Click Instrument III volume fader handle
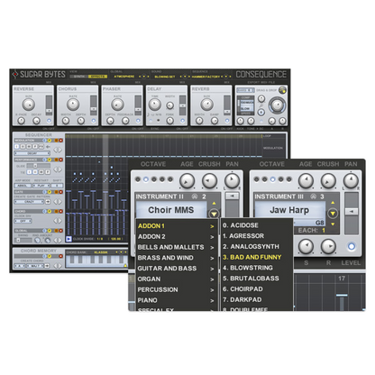375x375 pixels. pyautogui.click(x=352, y=212)
